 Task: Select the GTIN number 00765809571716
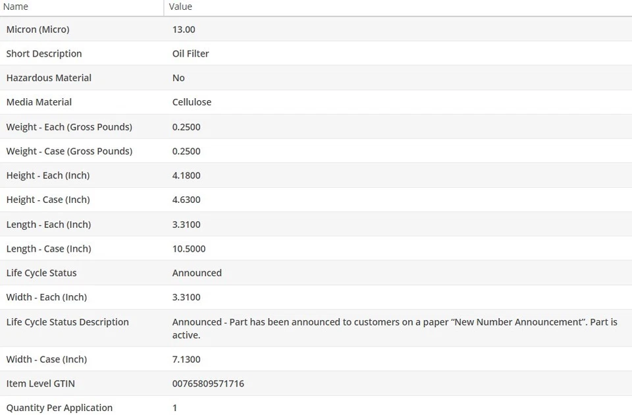pyautogui.click(x=209, y=383)
